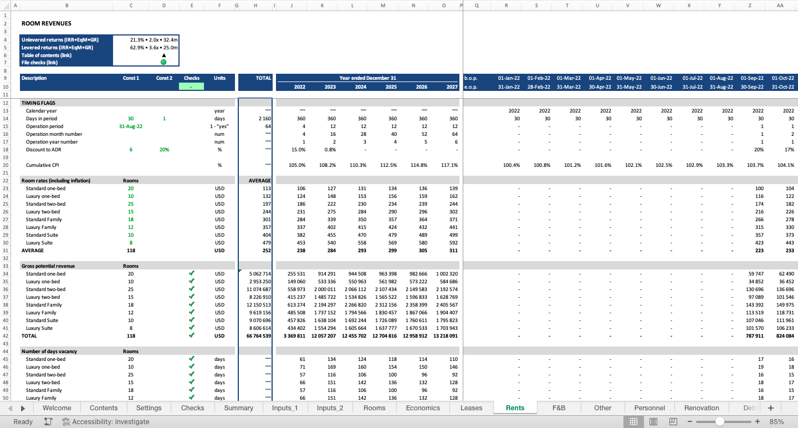This screenshot has width=798, height=428.
Task: Open the F&B sheet tab
Action: point(559,408)
